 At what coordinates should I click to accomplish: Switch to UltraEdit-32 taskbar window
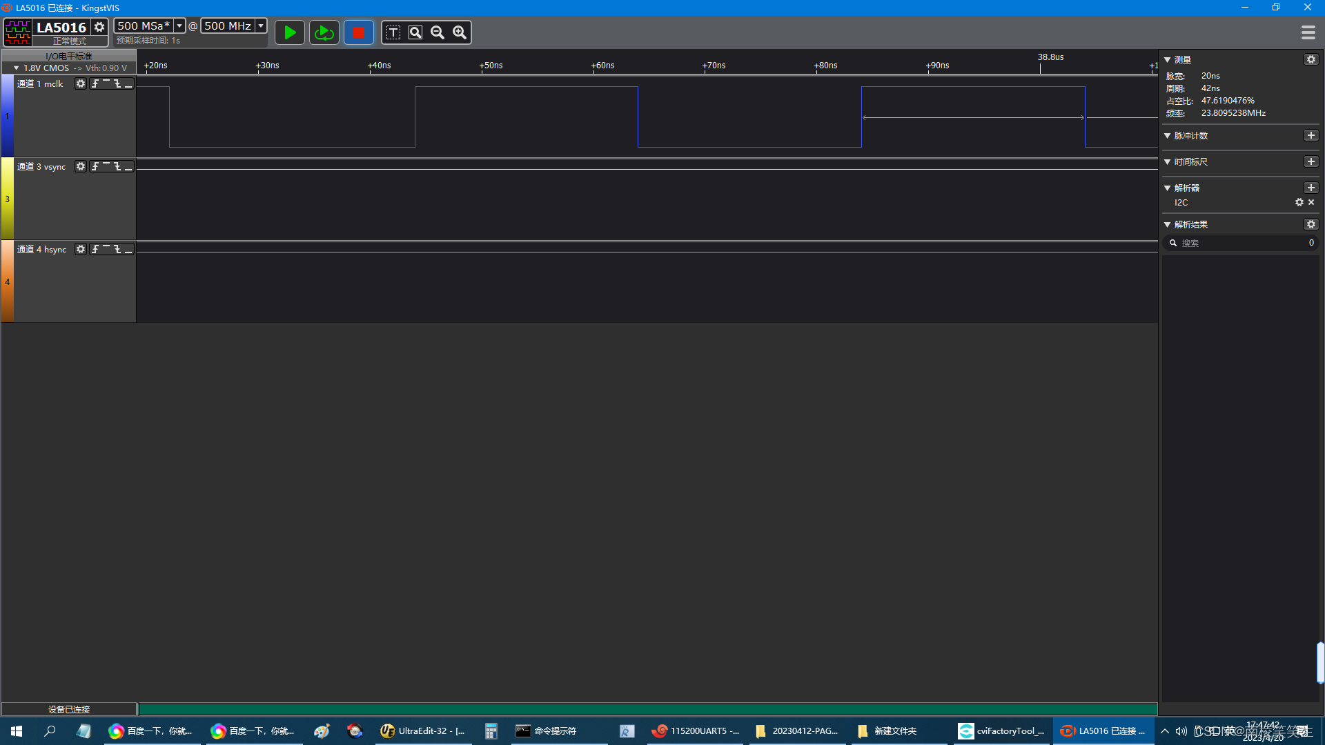coord(423,731)
